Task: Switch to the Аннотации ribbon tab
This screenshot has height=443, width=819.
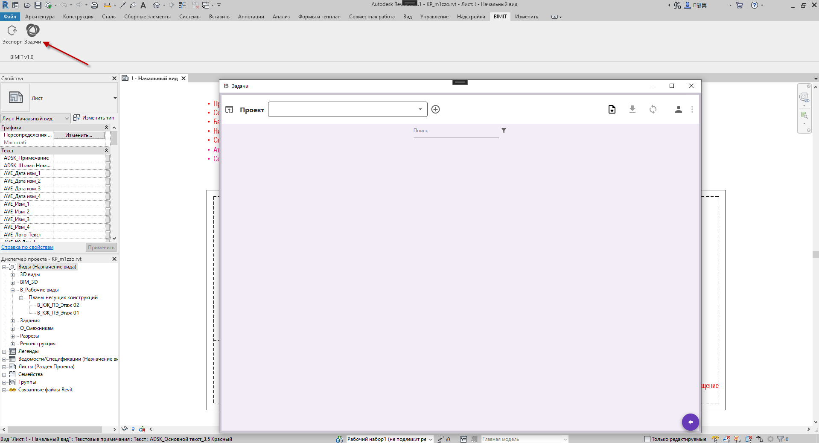Action: point(251,17)
